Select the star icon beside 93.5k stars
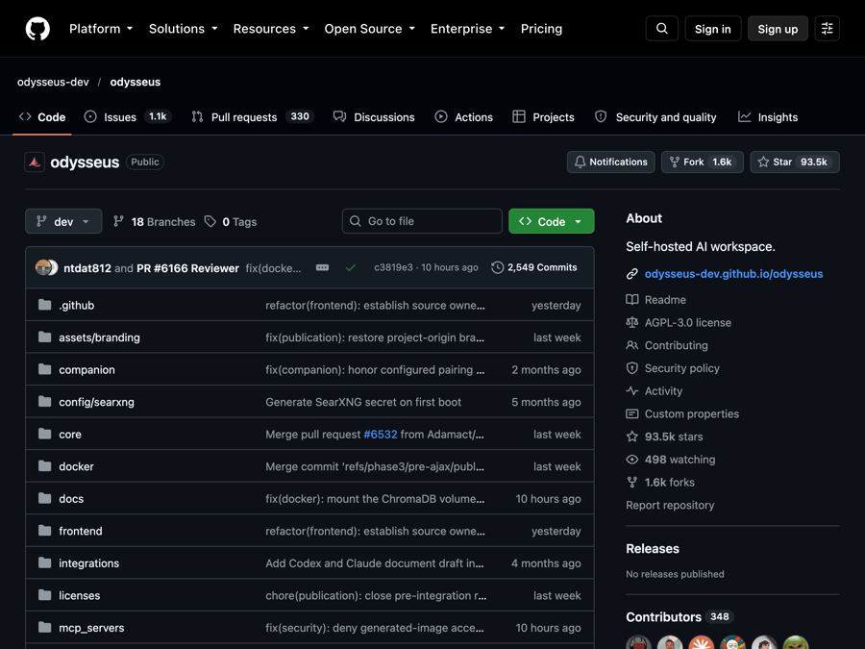The image size is (865, 649). click(x=632, y=437)
